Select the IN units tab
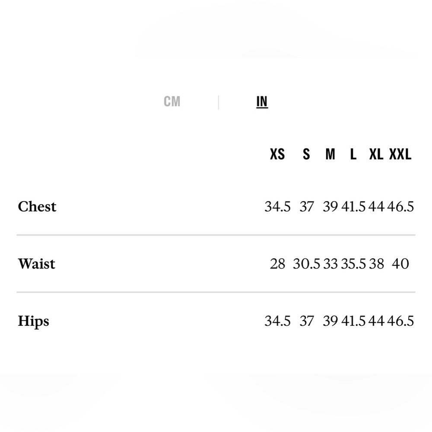This screenshot has height=432, width=432. (x=262, y=102)
